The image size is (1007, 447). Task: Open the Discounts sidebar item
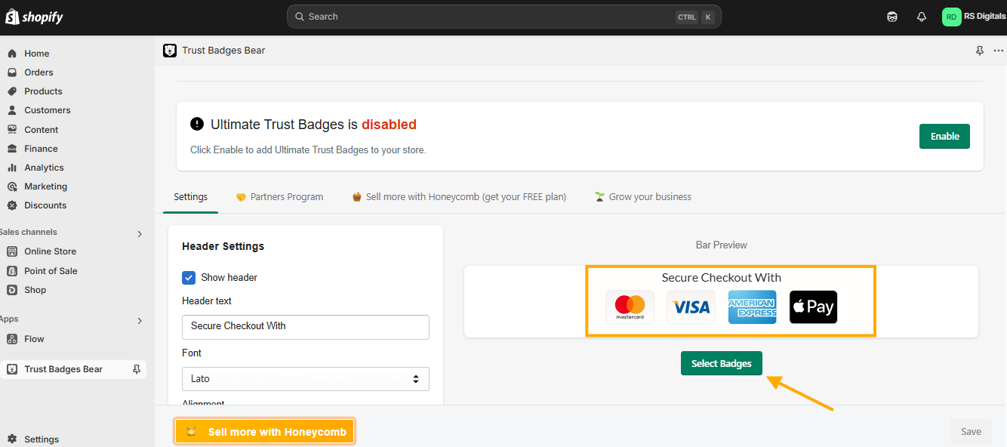(45, 205)
